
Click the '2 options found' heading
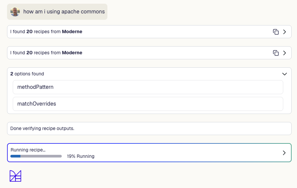(x=27, y=74)
